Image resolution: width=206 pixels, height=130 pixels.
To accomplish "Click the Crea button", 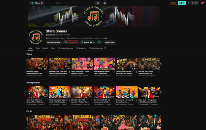I will [195, 3].
